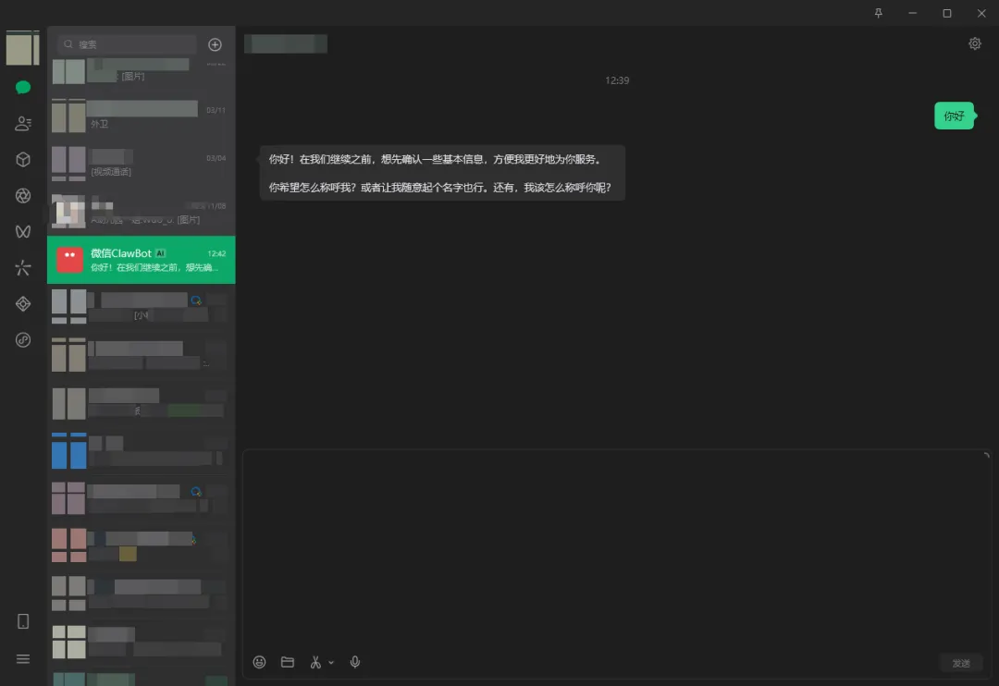
Task: Click the profile avatar at sidebar top
Action: 23,48
